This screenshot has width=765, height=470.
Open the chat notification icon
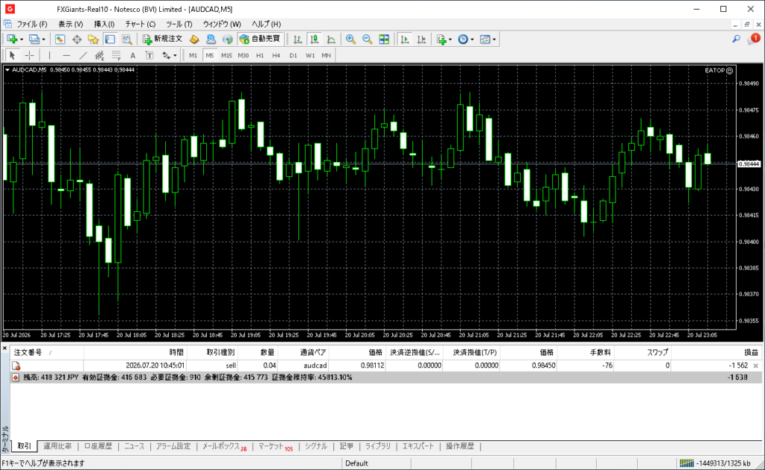(x=753, y=39)
